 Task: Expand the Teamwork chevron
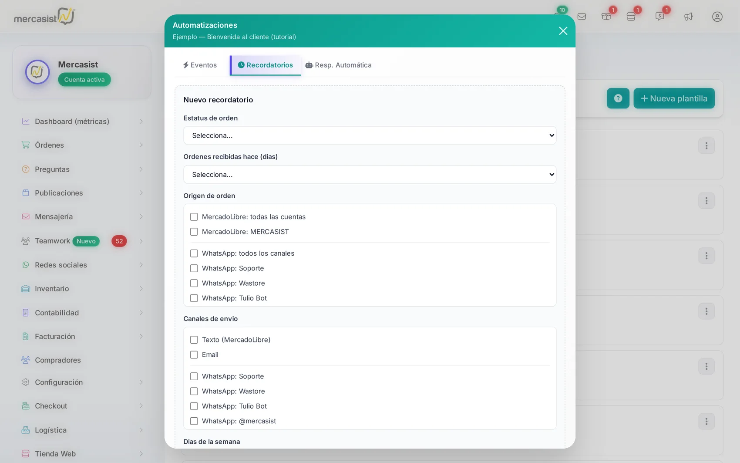pos(141,241)
